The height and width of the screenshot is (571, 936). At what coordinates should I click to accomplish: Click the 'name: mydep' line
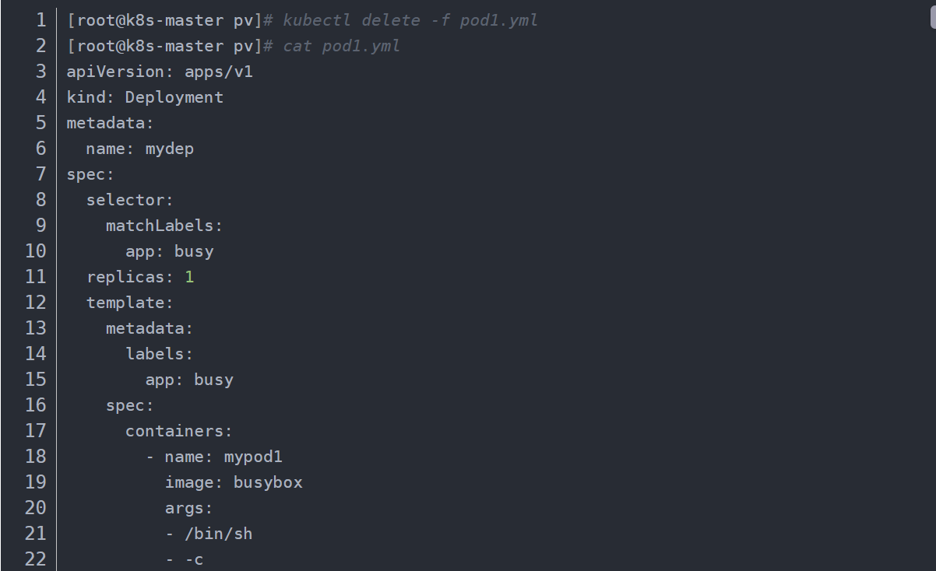pyautogui.click(x=140, y=149)
